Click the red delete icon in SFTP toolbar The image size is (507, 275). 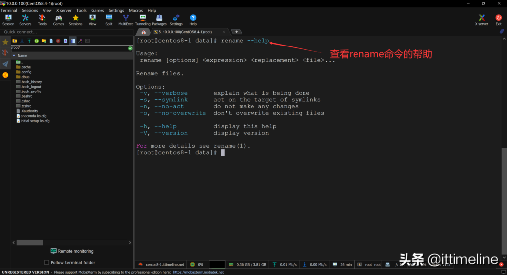(58, 41)
